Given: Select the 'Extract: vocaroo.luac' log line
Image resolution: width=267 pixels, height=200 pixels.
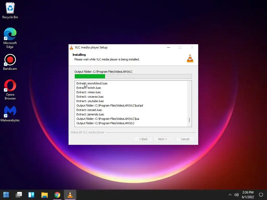Looking at the screenshot, I should tap(90, 97).
